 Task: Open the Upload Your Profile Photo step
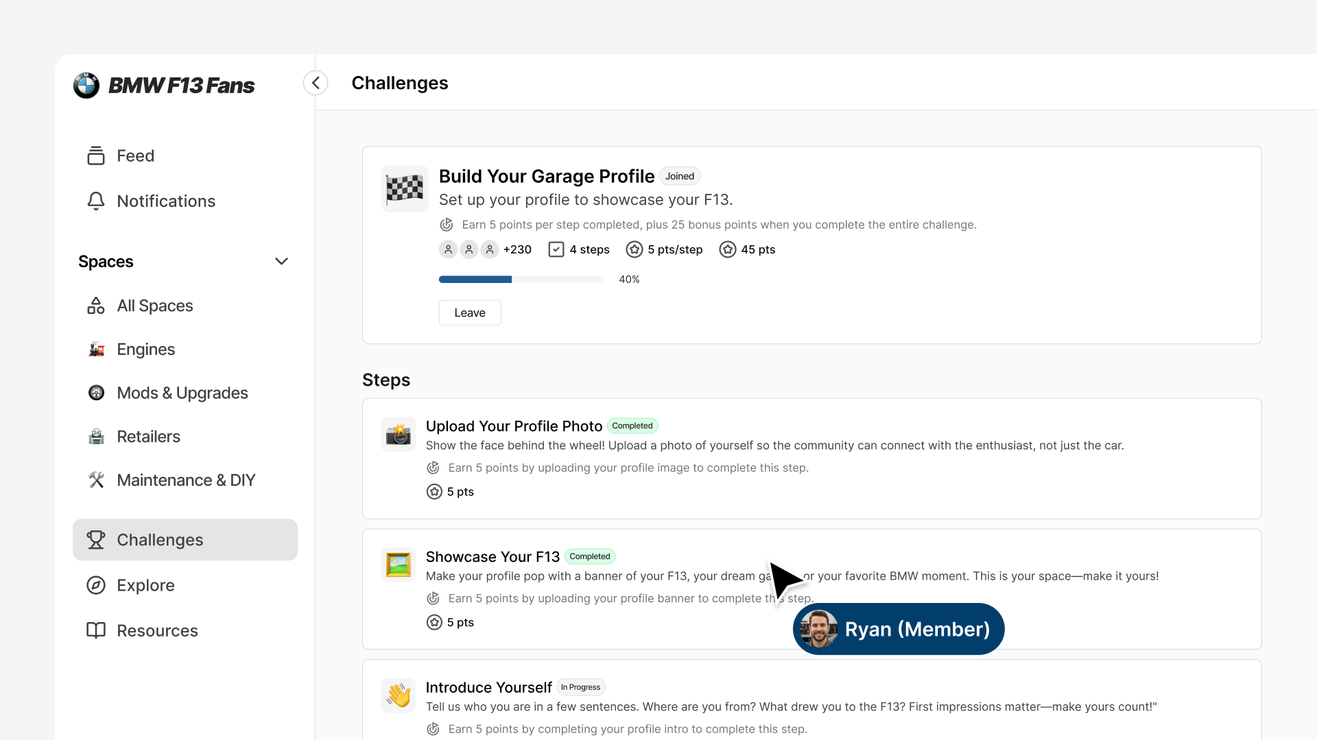[514, 426]
